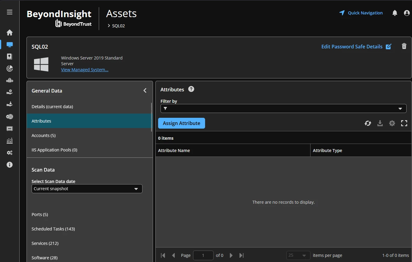Image resolution: width=412 pixels, height=262 pixels.
Task: Open the keypad dial icon in sidebar
Action: (x=10, y=117)
